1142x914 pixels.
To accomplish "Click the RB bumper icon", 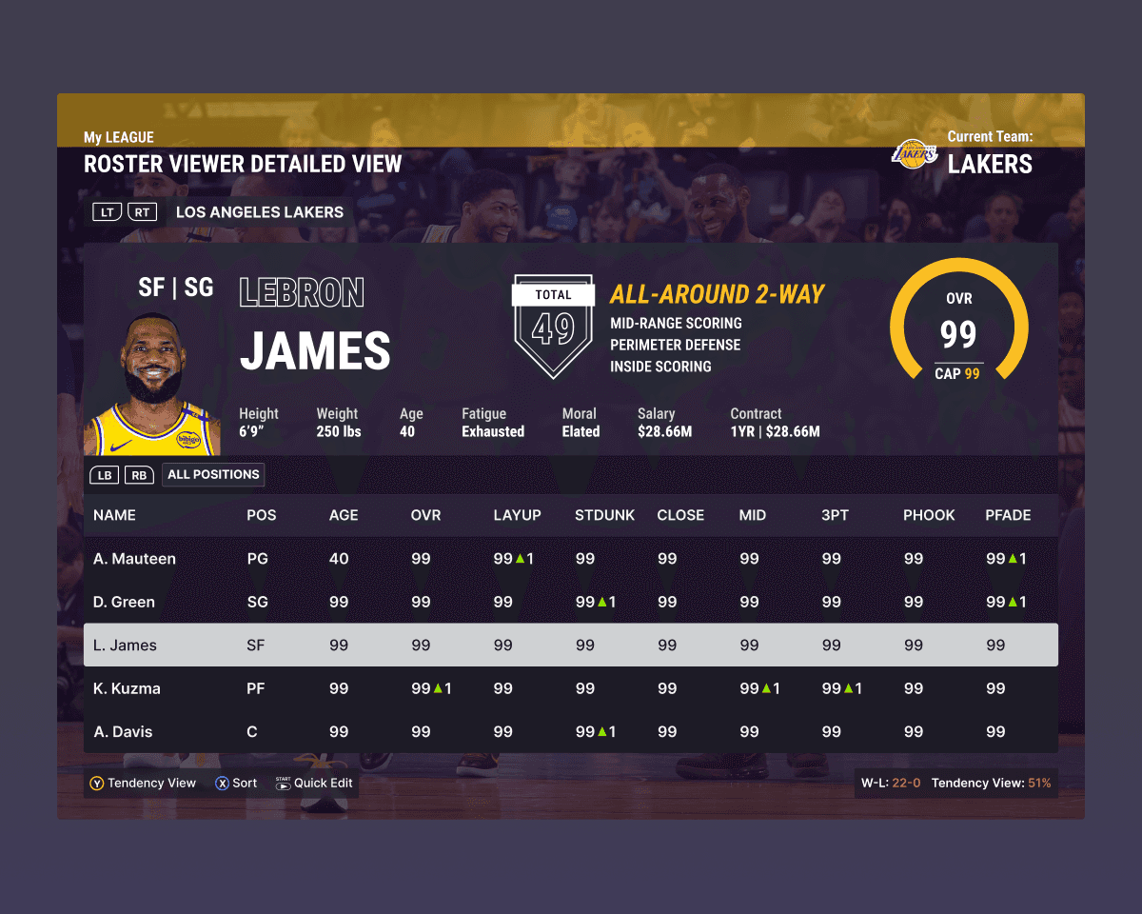I will pos(139,475).
